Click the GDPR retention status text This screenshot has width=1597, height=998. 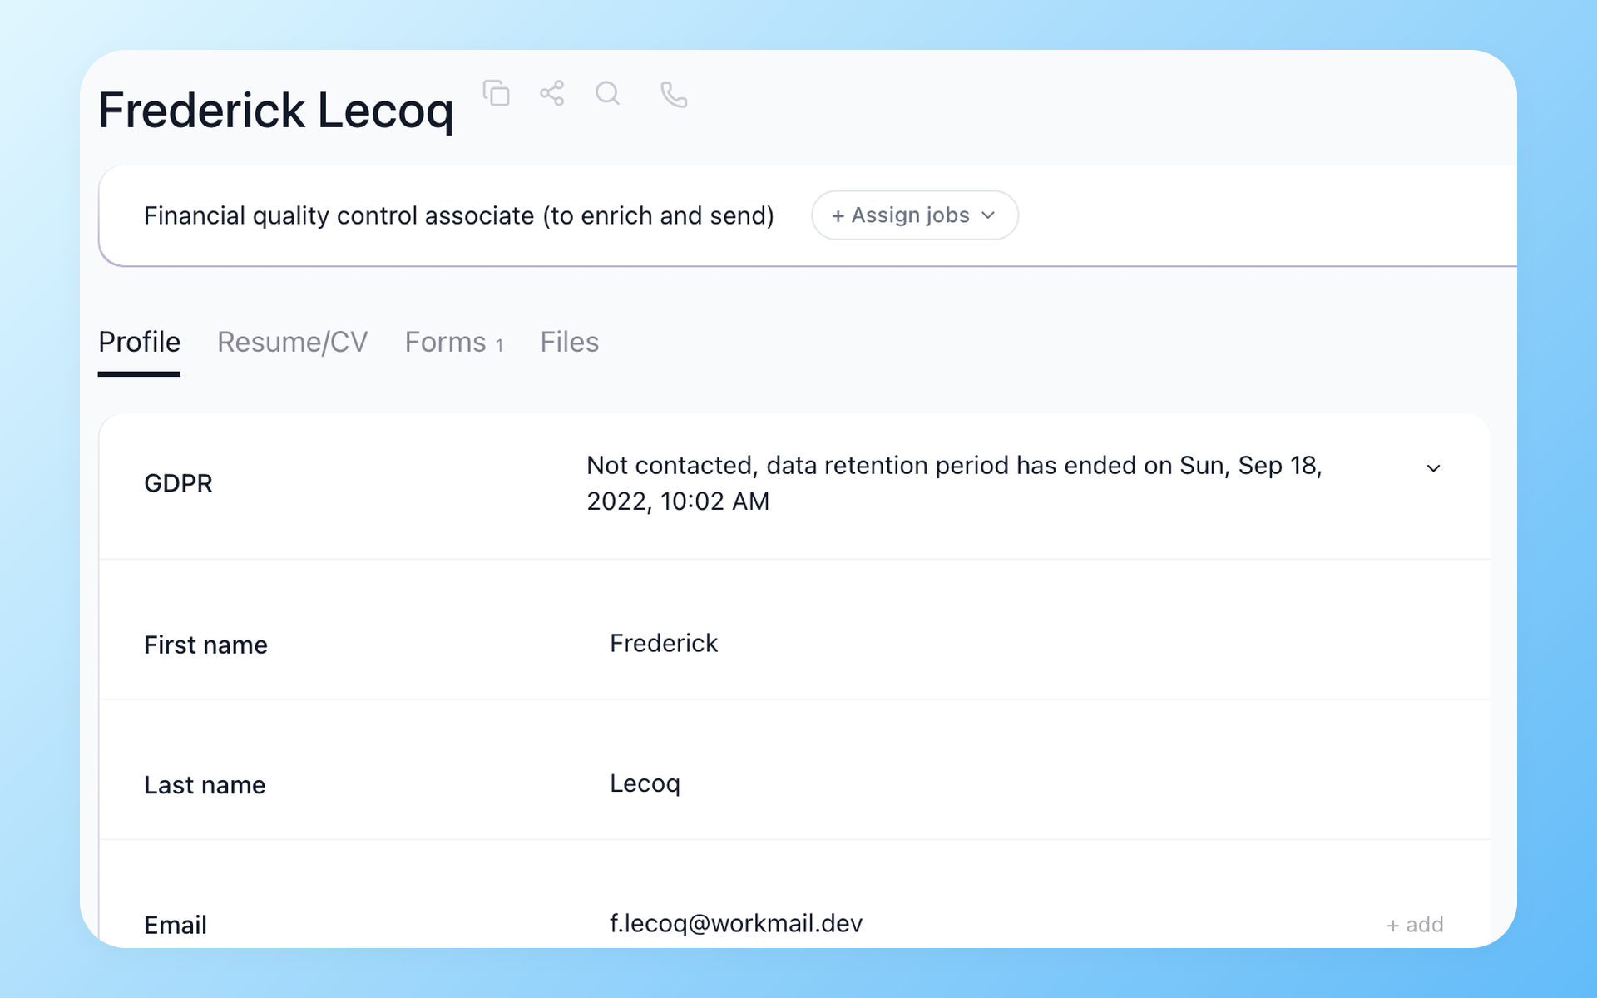click(x=954, y=483)
